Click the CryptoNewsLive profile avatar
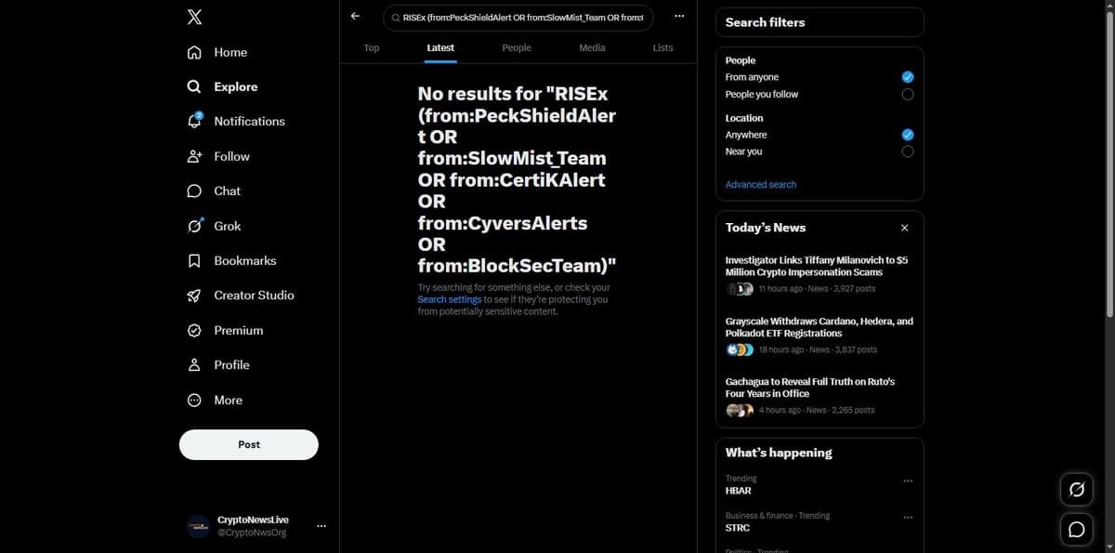The image size is (1115, 553). click(198, 526)
